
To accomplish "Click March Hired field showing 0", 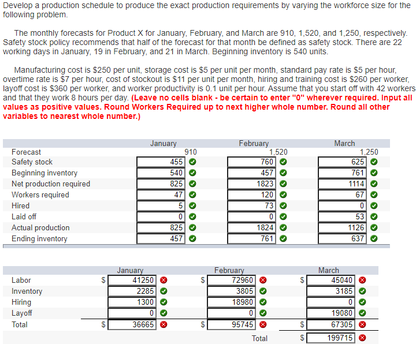I will [342, 205].
